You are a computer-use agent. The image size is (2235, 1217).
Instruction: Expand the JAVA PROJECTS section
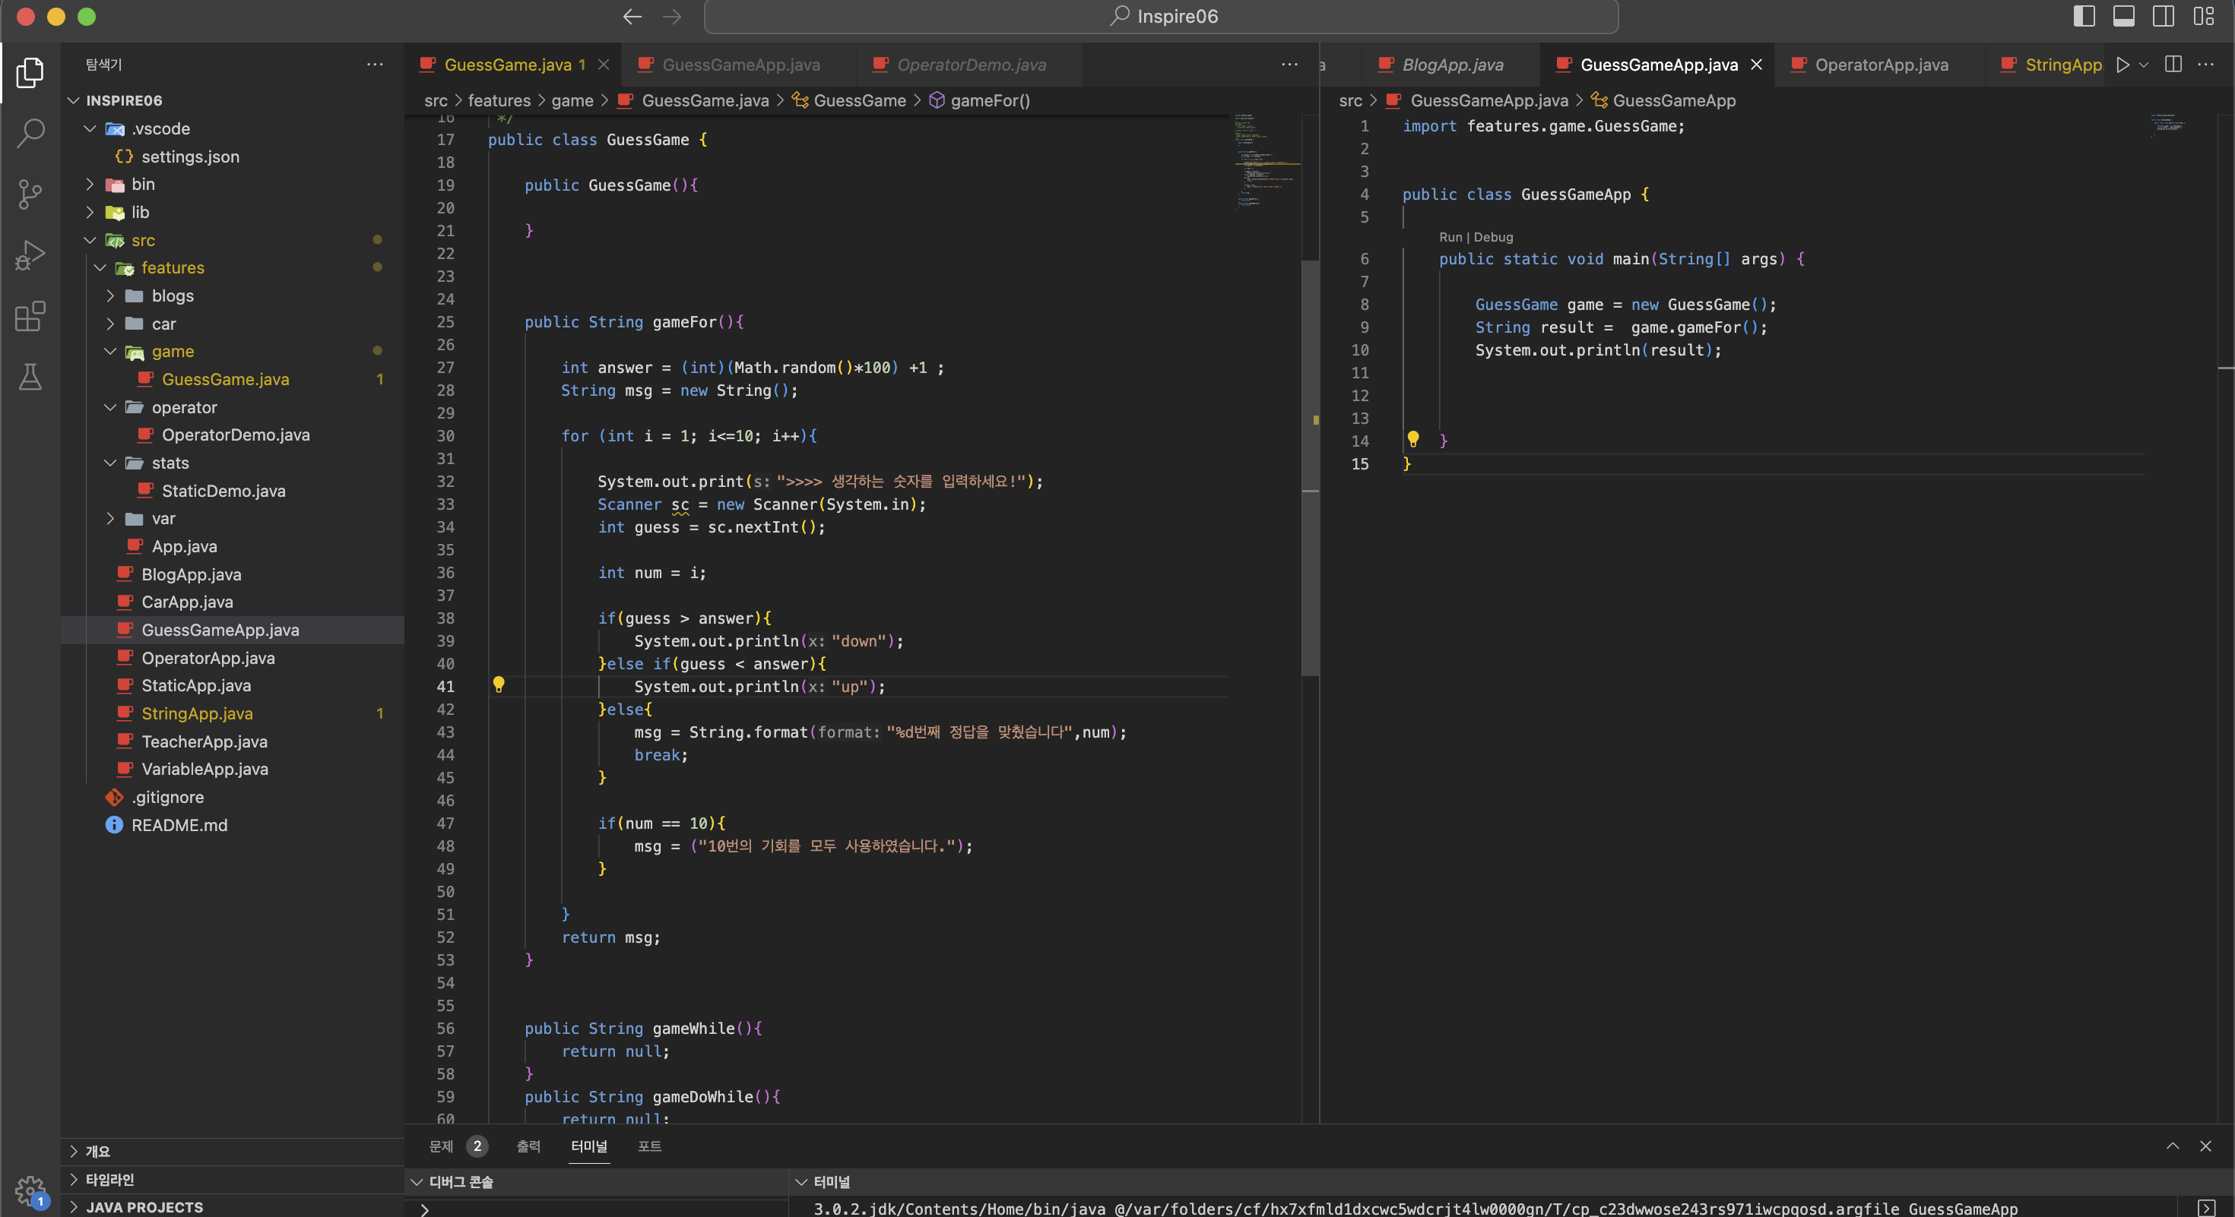coord(232,1206)
